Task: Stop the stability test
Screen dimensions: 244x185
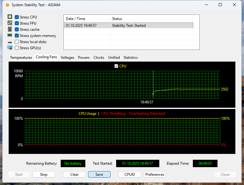Action: pos(44,175)
